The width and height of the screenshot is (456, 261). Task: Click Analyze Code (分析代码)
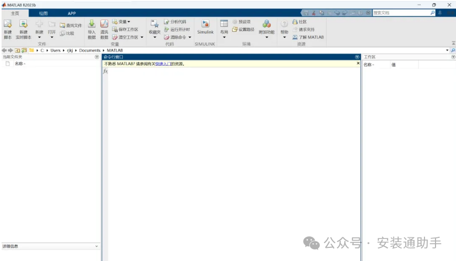point(175,22)
